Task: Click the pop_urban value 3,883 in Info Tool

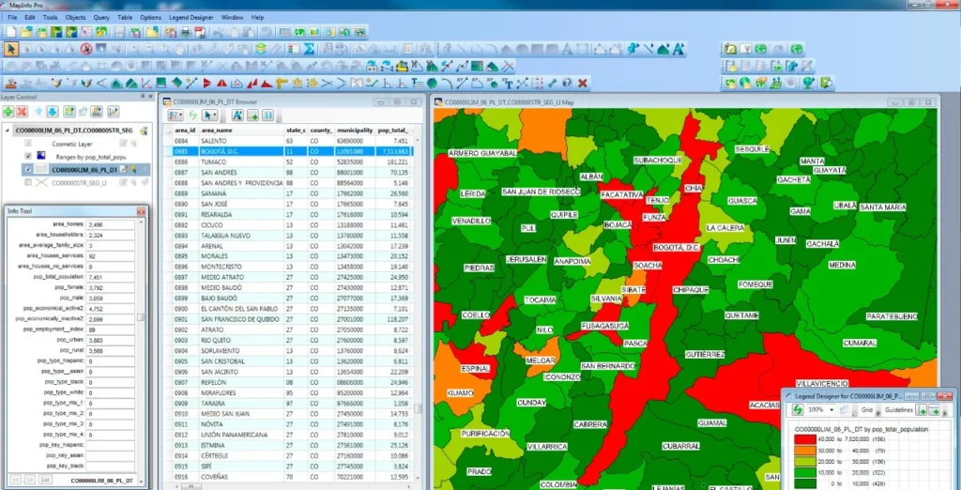Action: [x=111, y=341]
